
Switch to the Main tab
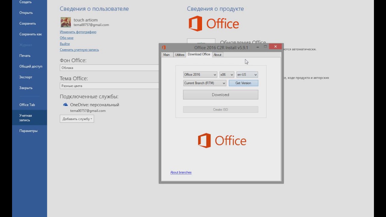(x=166, y=55)
